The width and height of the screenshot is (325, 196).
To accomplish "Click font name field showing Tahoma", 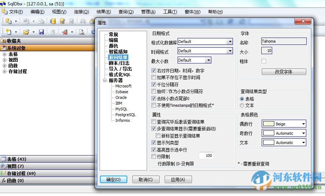I will [284, 41].
